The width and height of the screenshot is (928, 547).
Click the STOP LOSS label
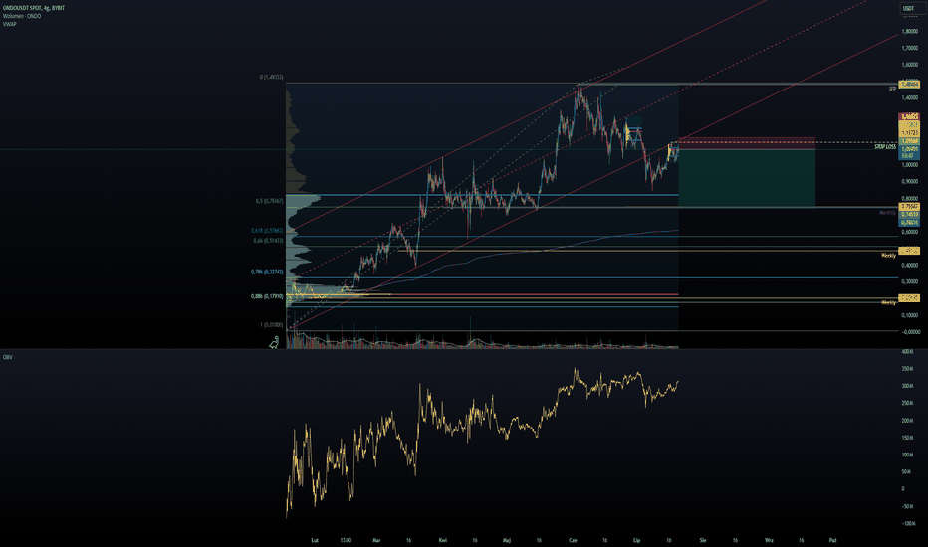click(x=885, y=146)
